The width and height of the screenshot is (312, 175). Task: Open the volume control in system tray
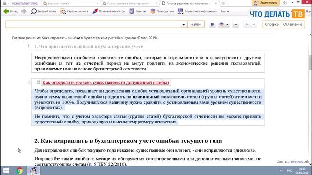(281, 171)
